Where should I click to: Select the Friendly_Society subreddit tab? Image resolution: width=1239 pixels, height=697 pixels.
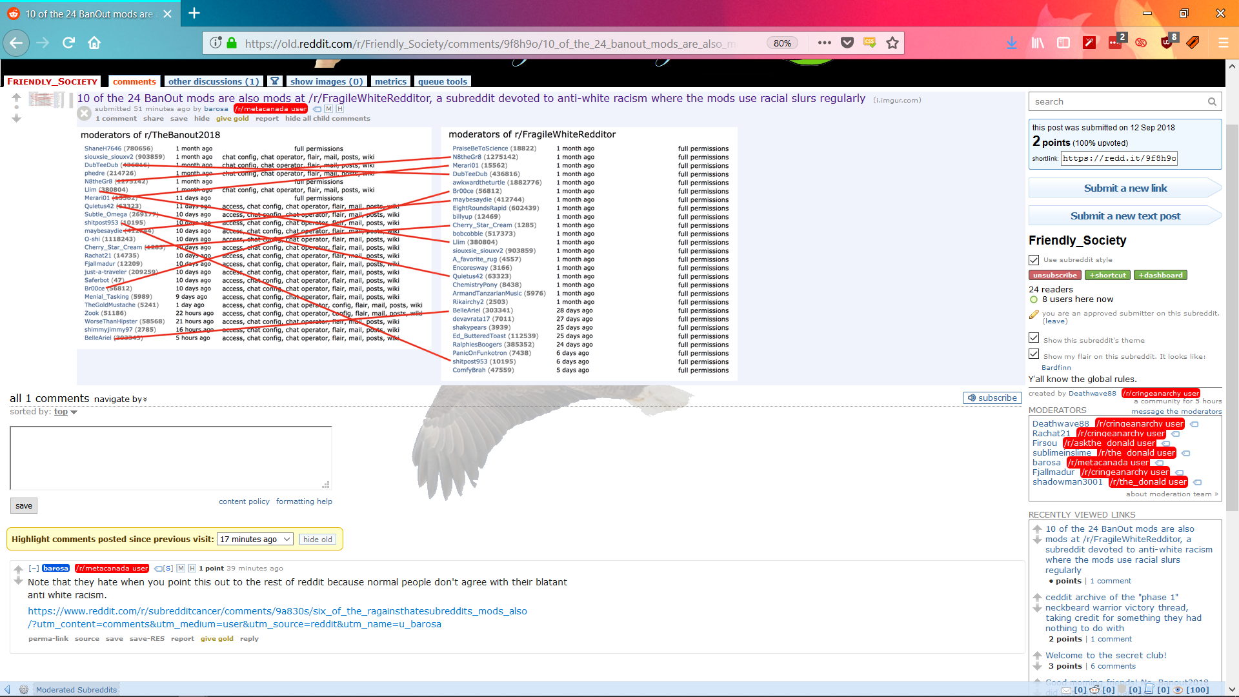click(x=52, y=81)
